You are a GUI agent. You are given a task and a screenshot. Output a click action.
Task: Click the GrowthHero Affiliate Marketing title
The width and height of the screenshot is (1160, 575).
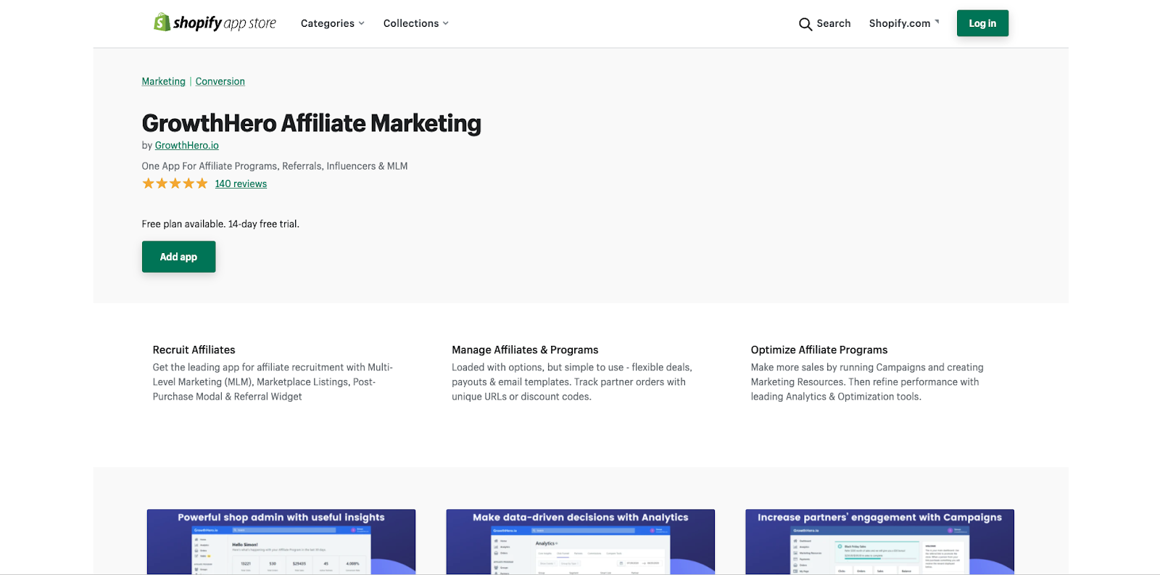tap(312, 123)
